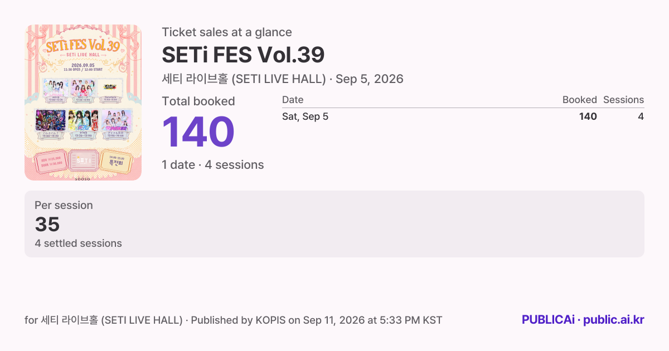Click the venue and date subtitle
The width and height of the screenshot is (669, 351).
283,79
